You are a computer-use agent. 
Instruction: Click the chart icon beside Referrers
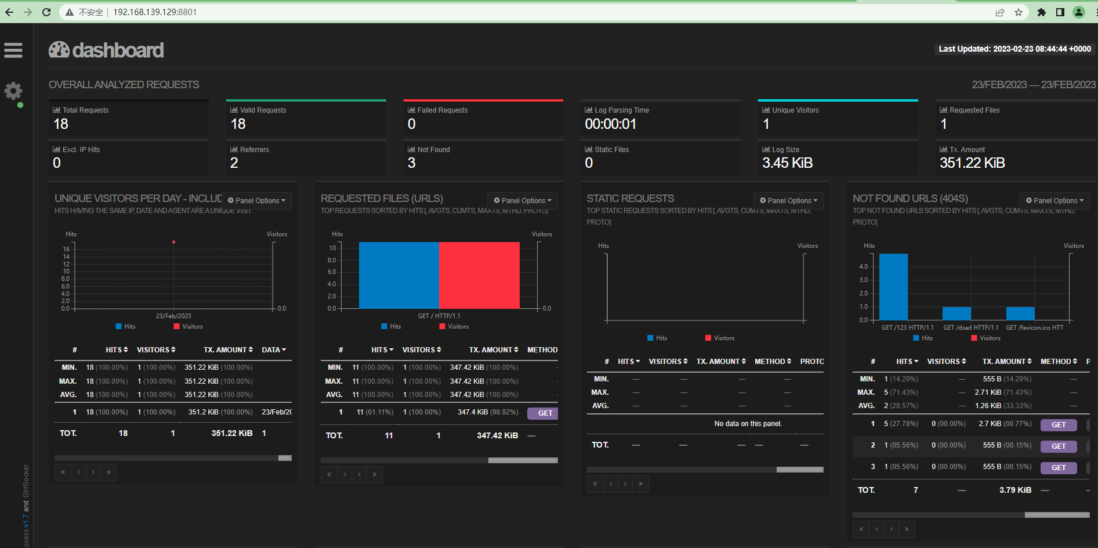click(x=234, y=149)
